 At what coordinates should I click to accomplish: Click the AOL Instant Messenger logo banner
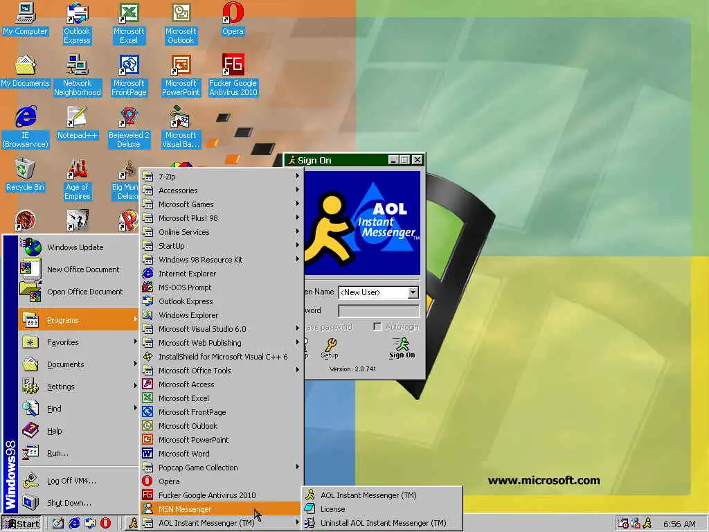[x=362, y=223]
